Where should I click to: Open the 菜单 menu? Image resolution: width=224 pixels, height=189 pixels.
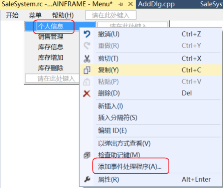click(x=35, y=15)
